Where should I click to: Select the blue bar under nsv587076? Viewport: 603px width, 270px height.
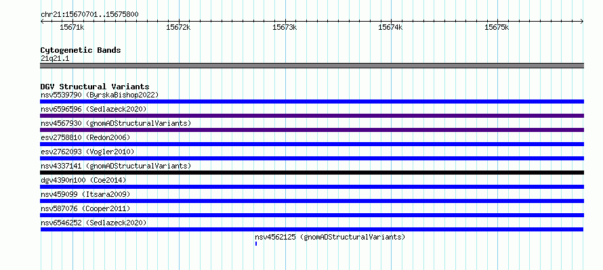pos(312,215)
